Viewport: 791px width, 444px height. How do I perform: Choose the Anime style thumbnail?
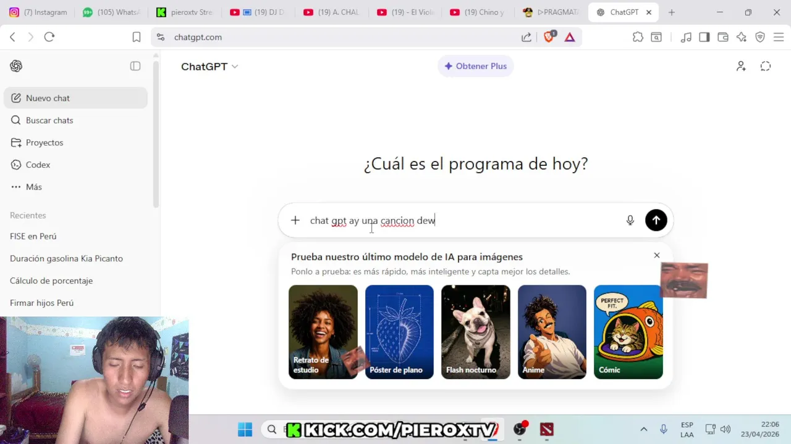click(552, 332)
